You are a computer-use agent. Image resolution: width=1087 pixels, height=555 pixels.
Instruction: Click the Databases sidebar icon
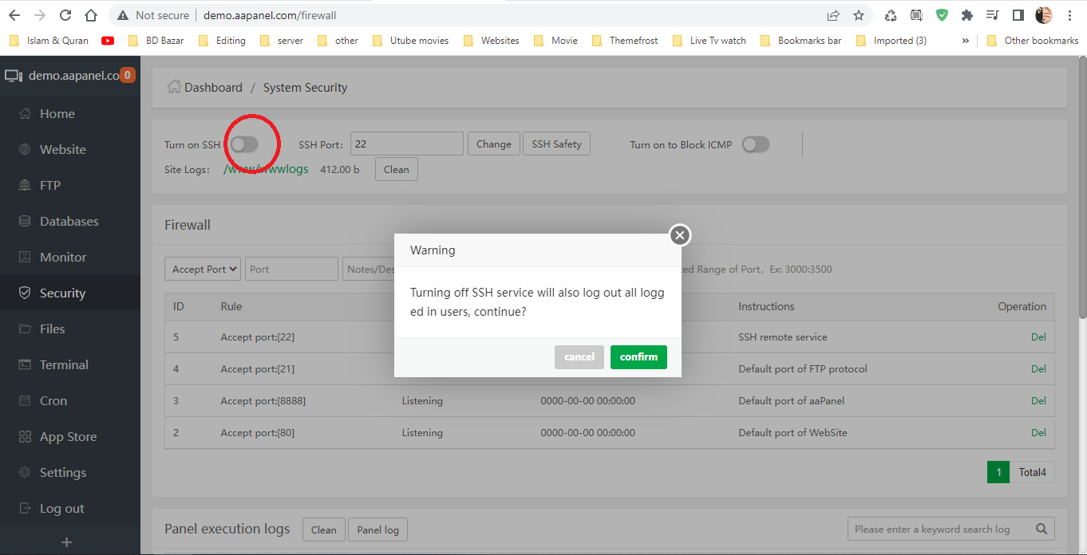tap(26, 221)
